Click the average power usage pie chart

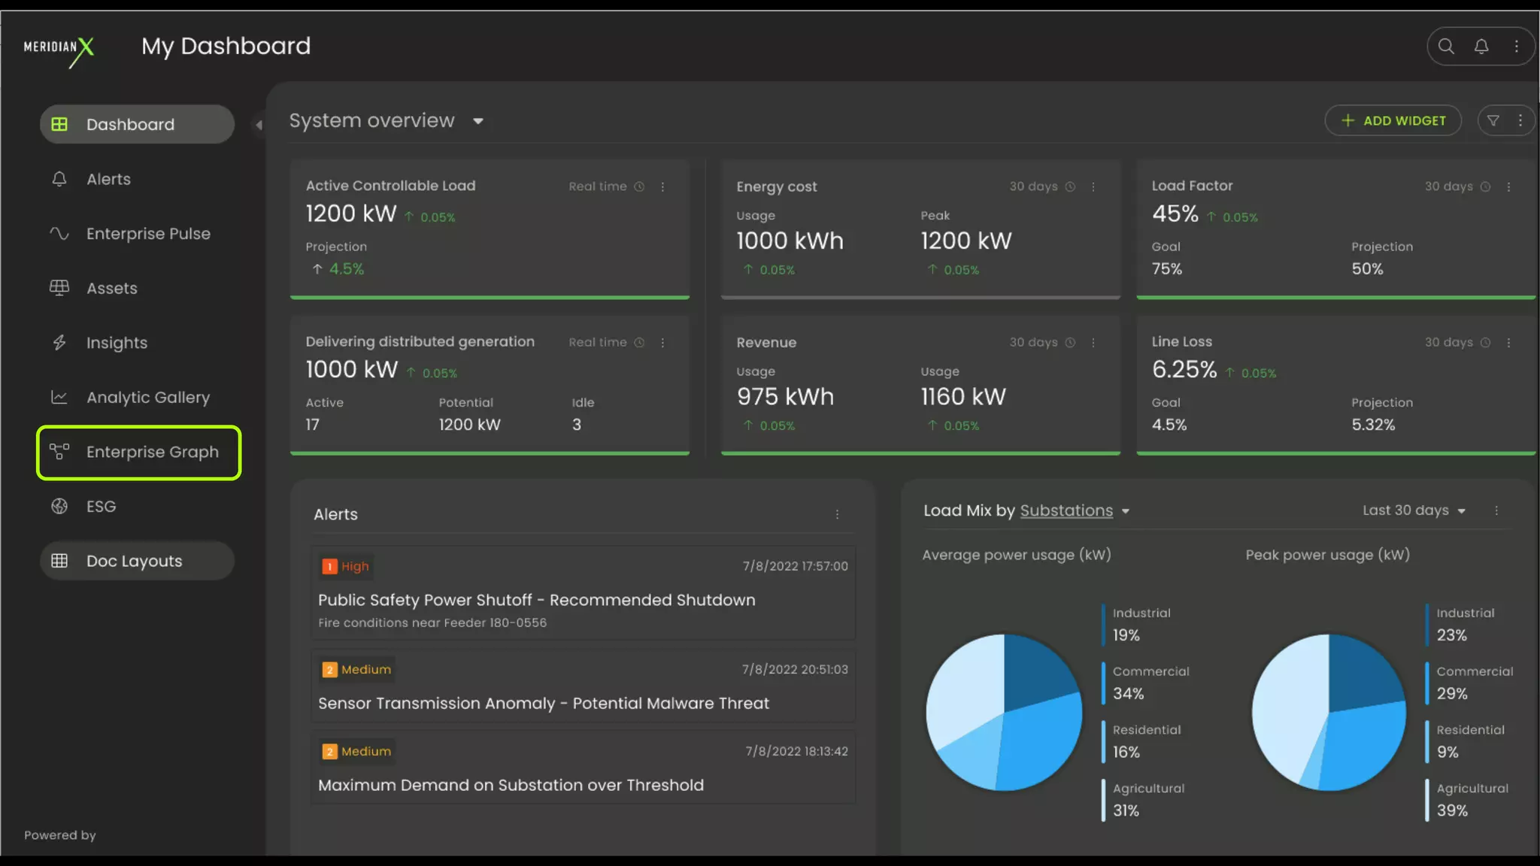1003,713
